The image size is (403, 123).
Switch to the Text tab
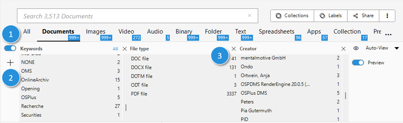(x=241, y=32)
